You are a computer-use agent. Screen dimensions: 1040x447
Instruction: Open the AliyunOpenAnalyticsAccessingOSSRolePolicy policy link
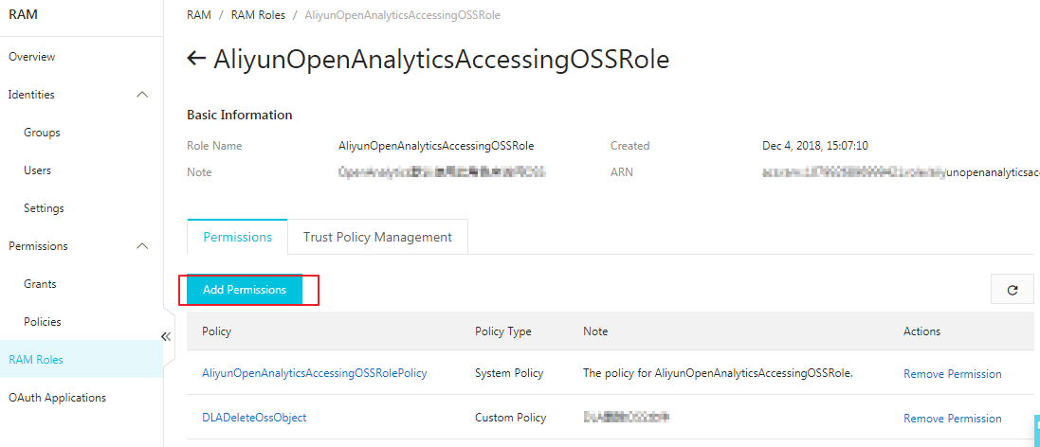pos(315,373)
